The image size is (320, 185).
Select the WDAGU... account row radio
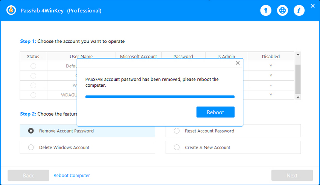[x=33, y=95]
